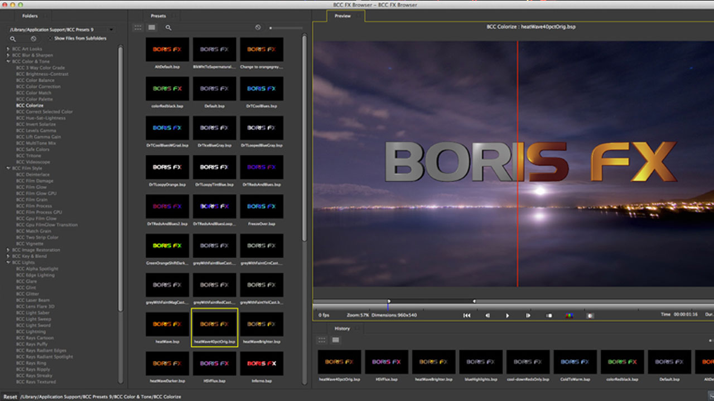
Task: Enable Show Files from Subfolders
Action: [50, 38]
